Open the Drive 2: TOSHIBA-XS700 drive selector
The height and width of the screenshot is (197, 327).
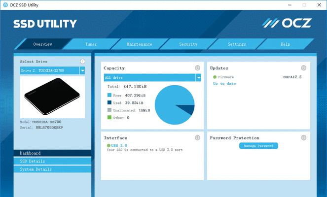click(52, 70)
